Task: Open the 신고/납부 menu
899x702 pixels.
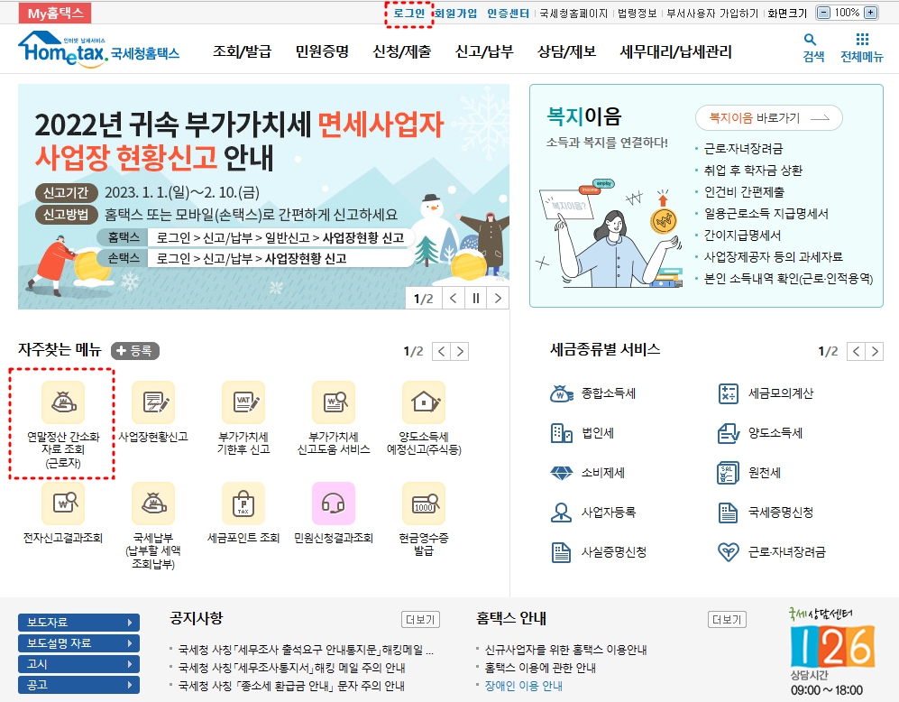Action: click(x=484, y=51)
